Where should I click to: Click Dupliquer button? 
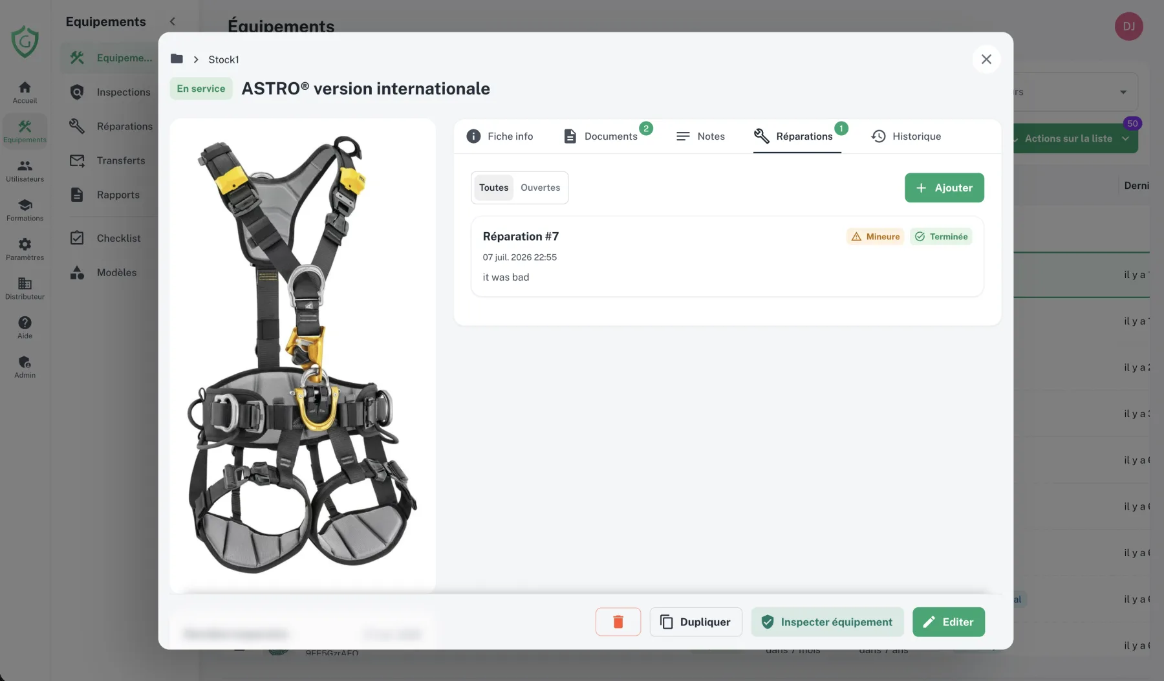click(x=696, y=622)
